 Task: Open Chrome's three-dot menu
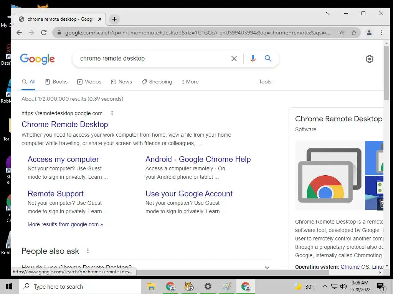381,33
